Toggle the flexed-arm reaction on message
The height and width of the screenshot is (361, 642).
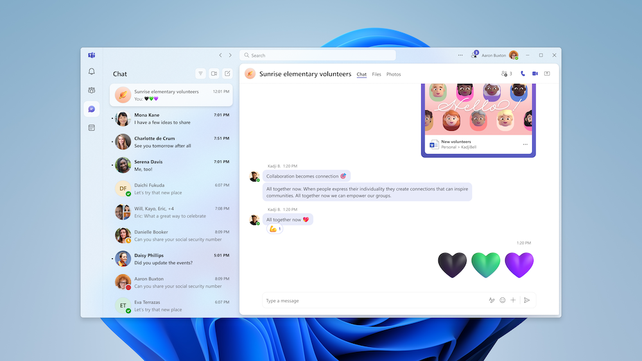click(275, 229)
